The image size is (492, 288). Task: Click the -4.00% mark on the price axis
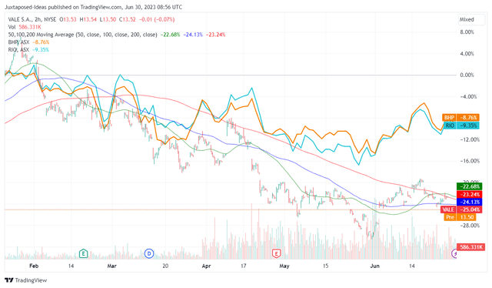pos(468,96)
